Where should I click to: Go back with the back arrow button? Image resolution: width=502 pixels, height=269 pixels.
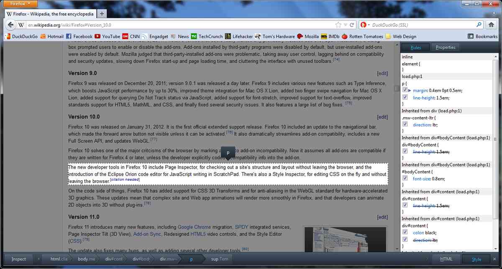[x=10, y=25]
